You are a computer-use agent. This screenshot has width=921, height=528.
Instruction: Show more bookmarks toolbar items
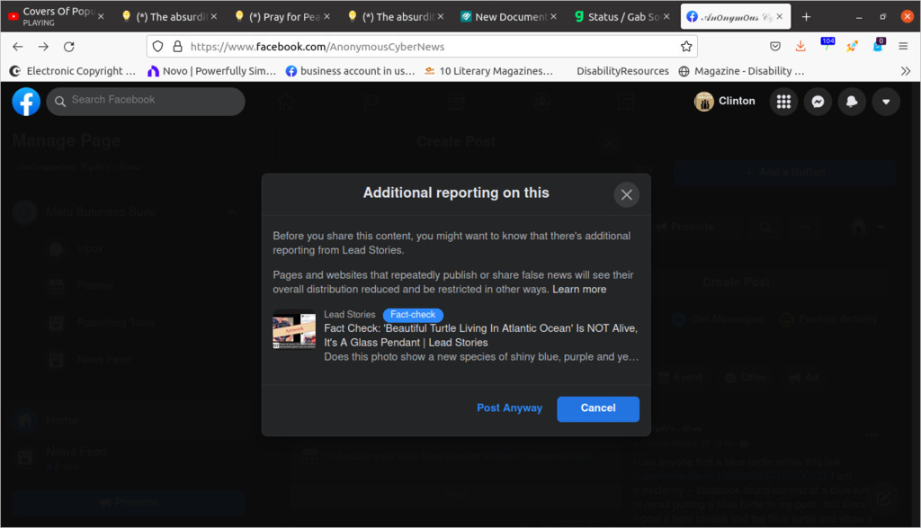click(905, 71)
